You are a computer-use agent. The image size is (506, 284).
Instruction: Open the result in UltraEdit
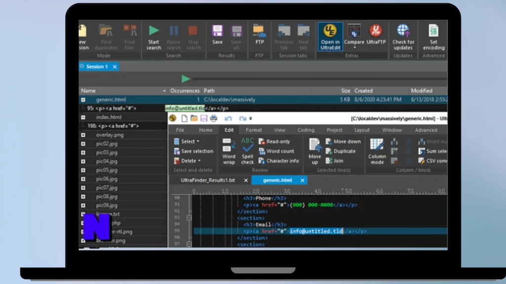tap(330, 36)
